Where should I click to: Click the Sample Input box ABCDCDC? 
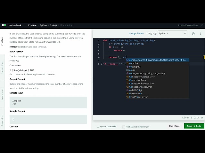[x=48, y=103]
